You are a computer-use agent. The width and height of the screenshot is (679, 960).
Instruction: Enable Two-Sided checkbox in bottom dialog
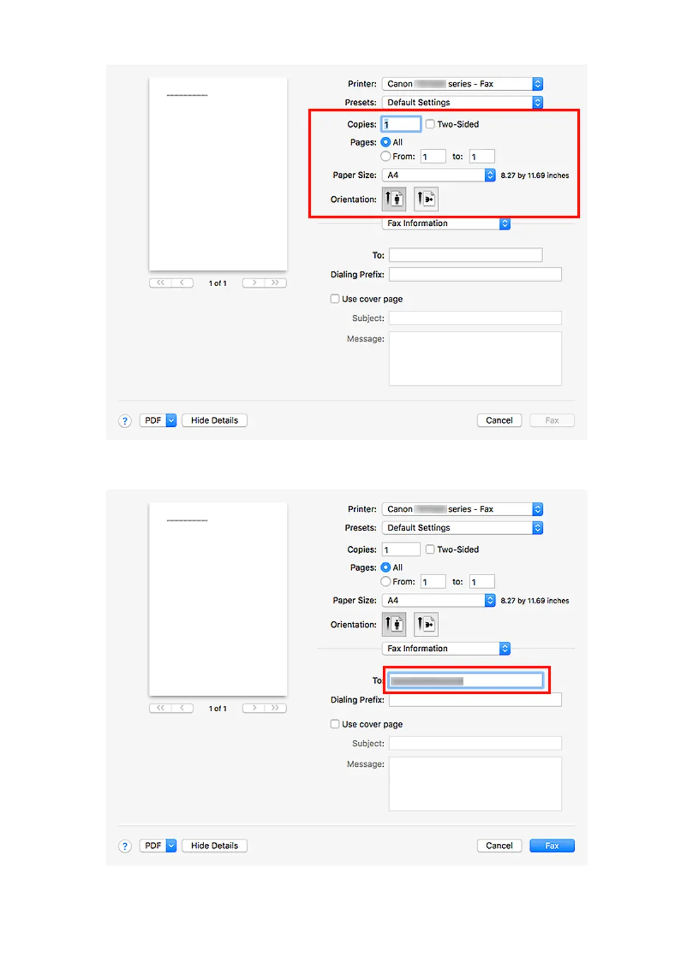tap(430, 549)
